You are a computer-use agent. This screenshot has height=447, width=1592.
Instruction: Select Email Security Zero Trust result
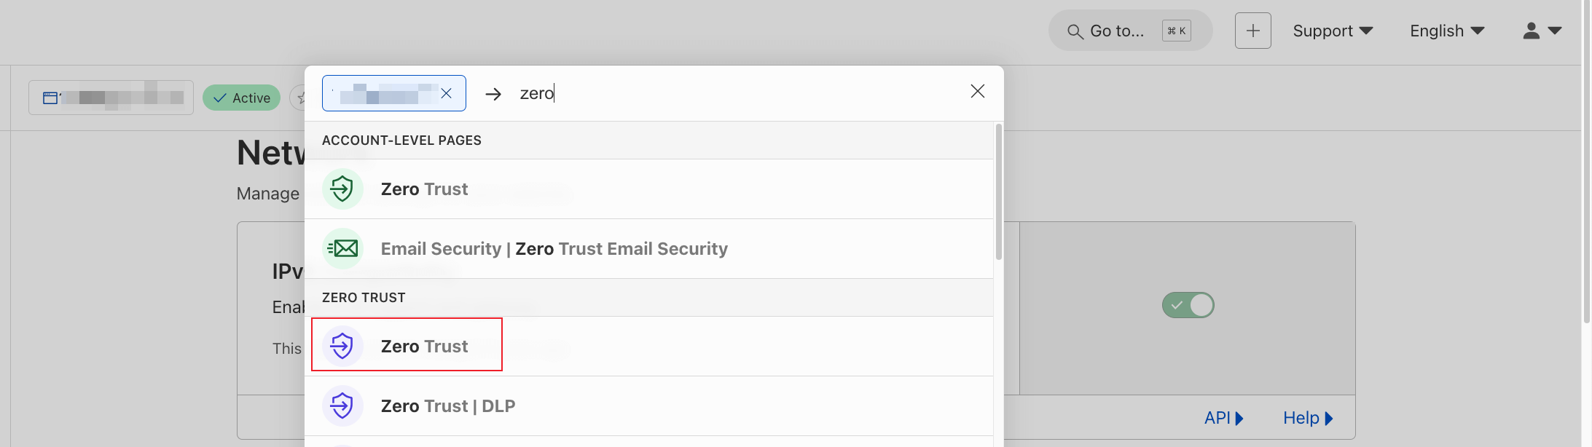click(x=648, y=249)
